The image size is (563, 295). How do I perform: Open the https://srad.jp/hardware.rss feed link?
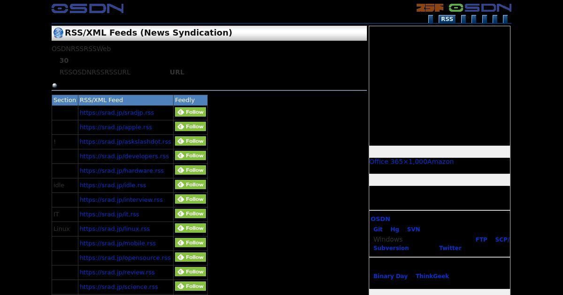[x=122, y=170]
